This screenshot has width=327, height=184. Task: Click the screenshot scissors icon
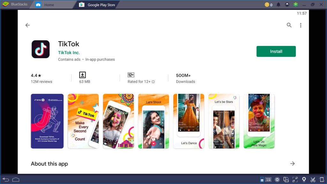tap(313, 180)
